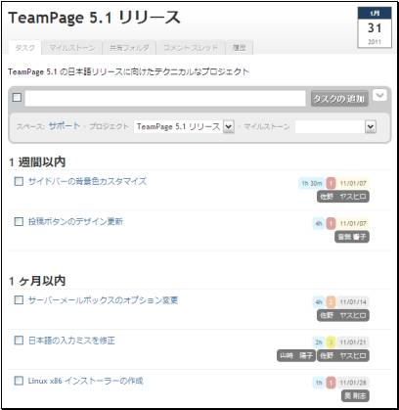Open the コメントスレッド tab

point(191,48)
